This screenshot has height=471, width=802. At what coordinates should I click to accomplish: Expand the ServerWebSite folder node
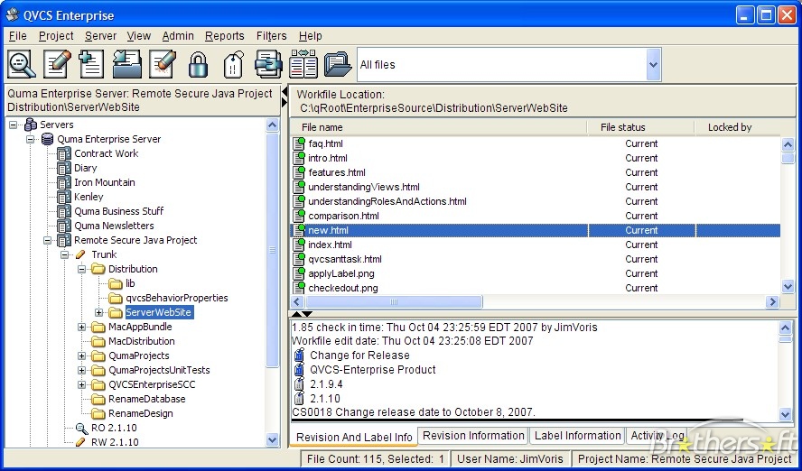(98, 312)
